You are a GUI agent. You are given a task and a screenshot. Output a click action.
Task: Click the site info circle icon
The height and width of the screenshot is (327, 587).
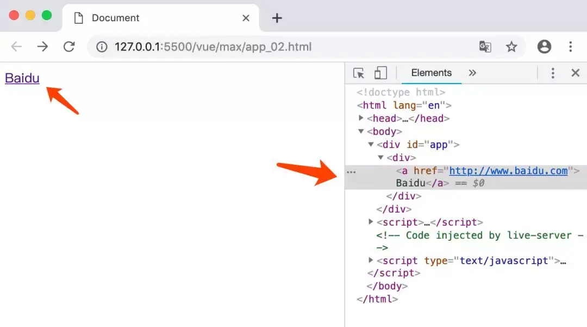pyautogui.click(x=102, y=47)
